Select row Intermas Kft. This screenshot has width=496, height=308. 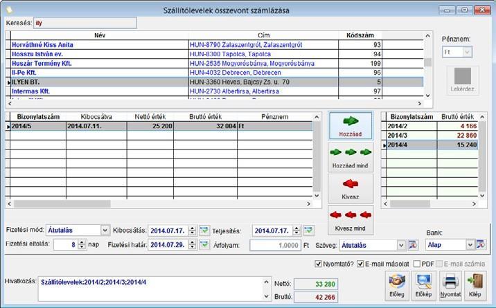[217, 91]
